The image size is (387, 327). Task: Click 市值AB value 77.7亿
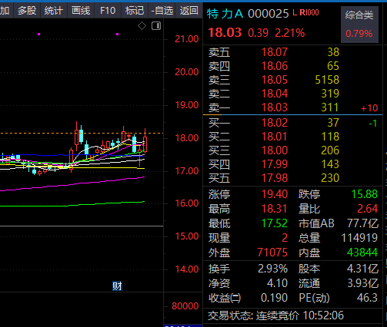[x=362, y=223]
